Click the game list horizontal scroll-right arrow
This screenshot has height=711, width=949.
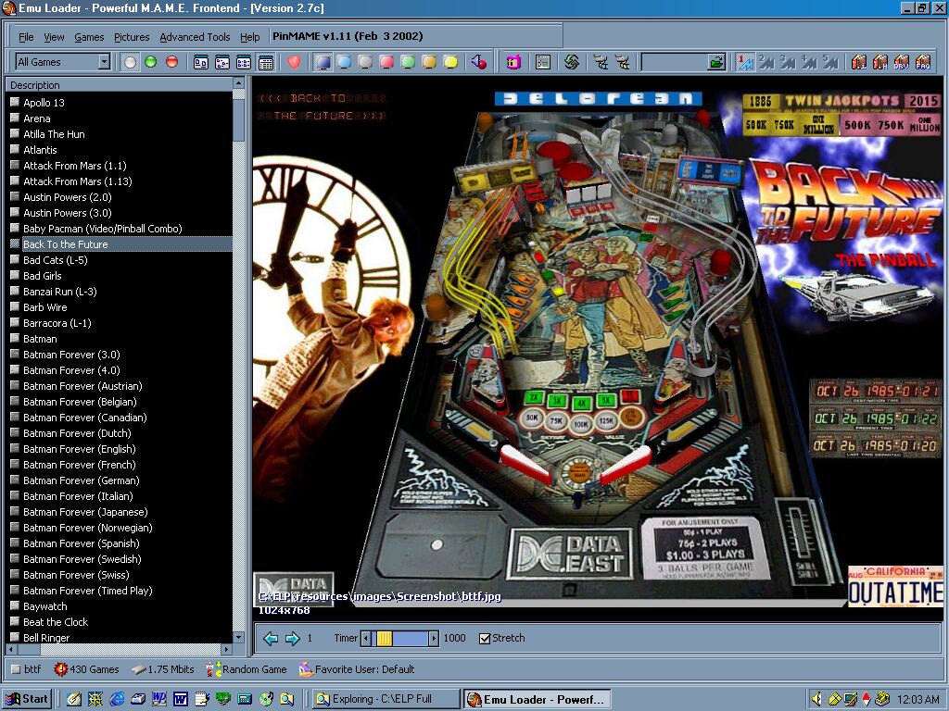point(226,649)
